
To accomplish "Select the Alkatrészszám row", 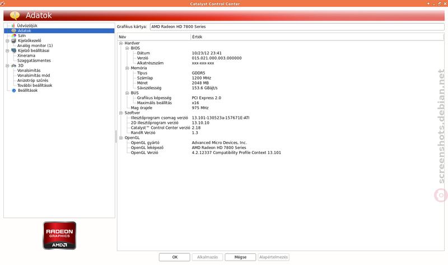I will point(281,63).
